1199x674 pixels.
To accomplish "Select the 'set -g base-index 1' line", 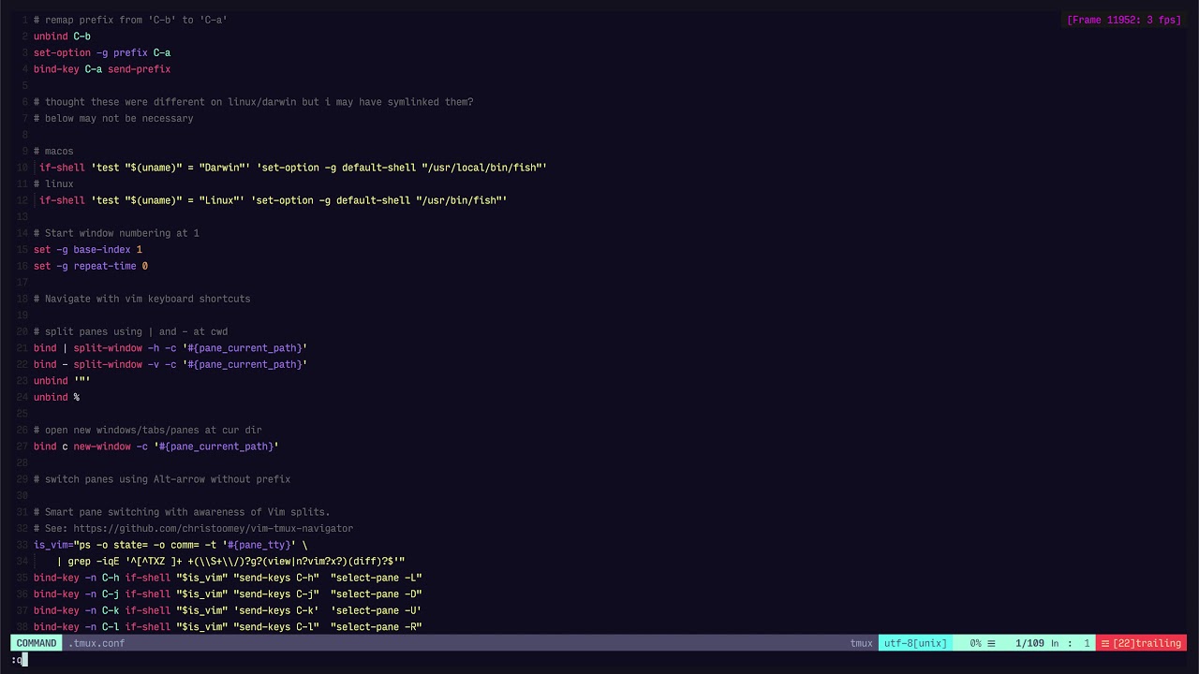I will pos(88,250).
